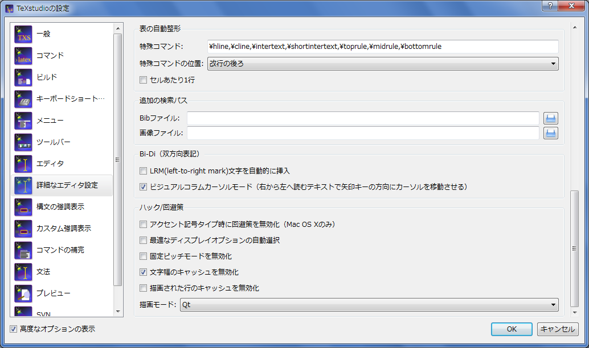Click browse icon for Bibファイル path
Image resolution: width=589 pixels, height=348 pixels.
(x=551, y=118)
